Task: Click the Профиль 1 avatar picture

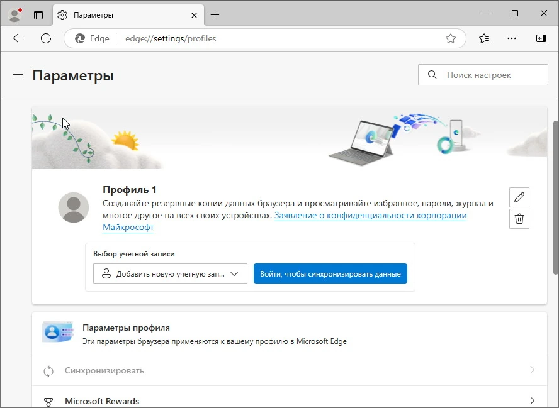Action: point(74,207)
